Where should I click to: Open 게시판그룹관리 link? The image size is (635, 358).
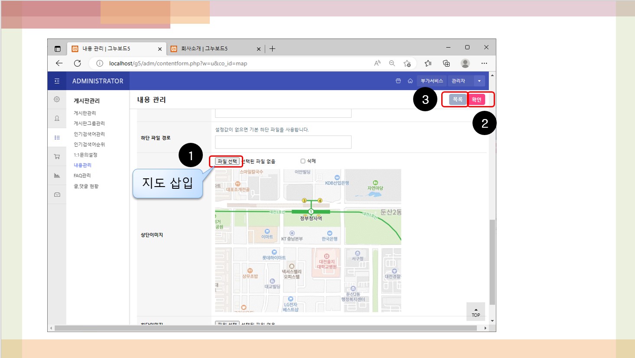pyautogui.click(x=89, y=123)
